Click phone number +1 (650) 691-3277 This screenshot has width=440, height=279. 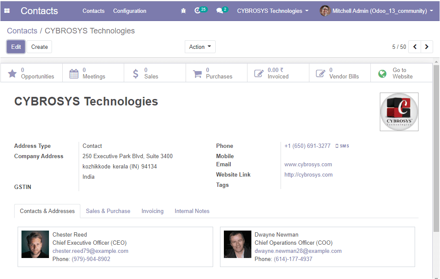[307, 146]
